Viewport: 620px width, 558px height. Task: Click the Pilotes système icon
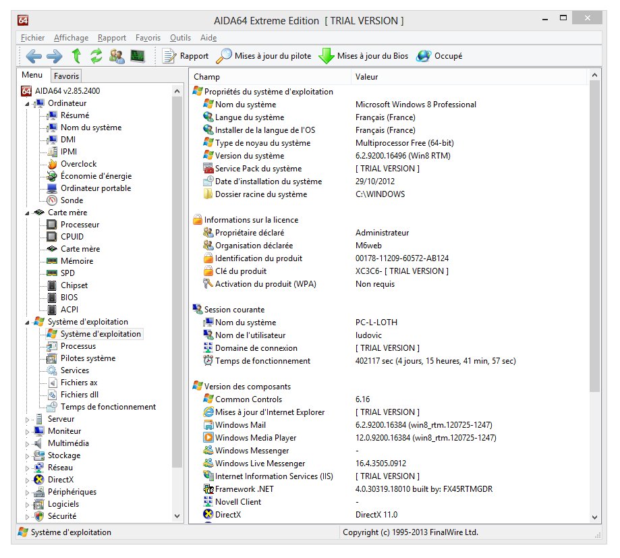(x=52, y=358)
